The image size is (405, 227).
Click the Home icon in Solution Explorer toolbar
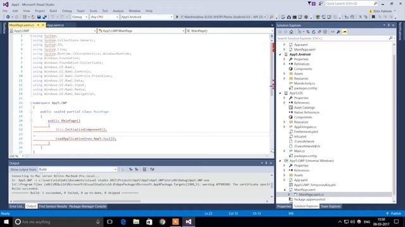[x=291, y=32]
